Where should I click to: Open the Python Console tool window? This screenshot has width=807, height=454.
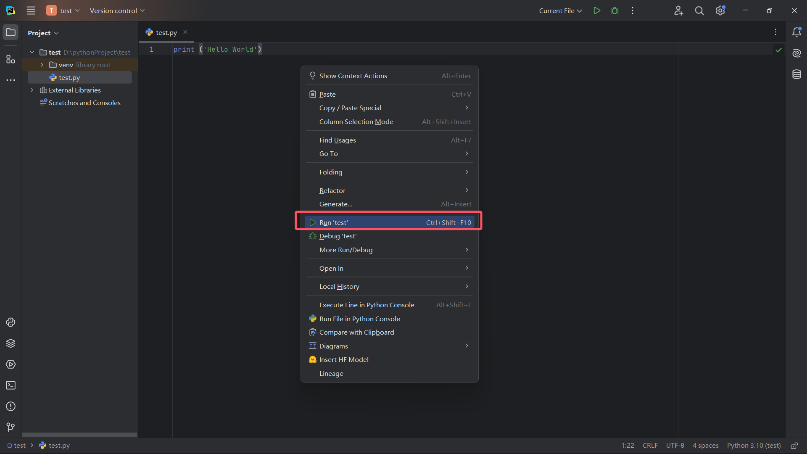click(x=11, y=322)
